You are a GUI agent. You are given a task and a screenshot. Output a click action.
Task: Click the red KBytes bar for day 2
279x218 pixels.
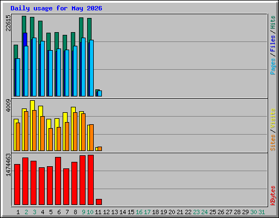pyautogui.click(x=25, y=181)
